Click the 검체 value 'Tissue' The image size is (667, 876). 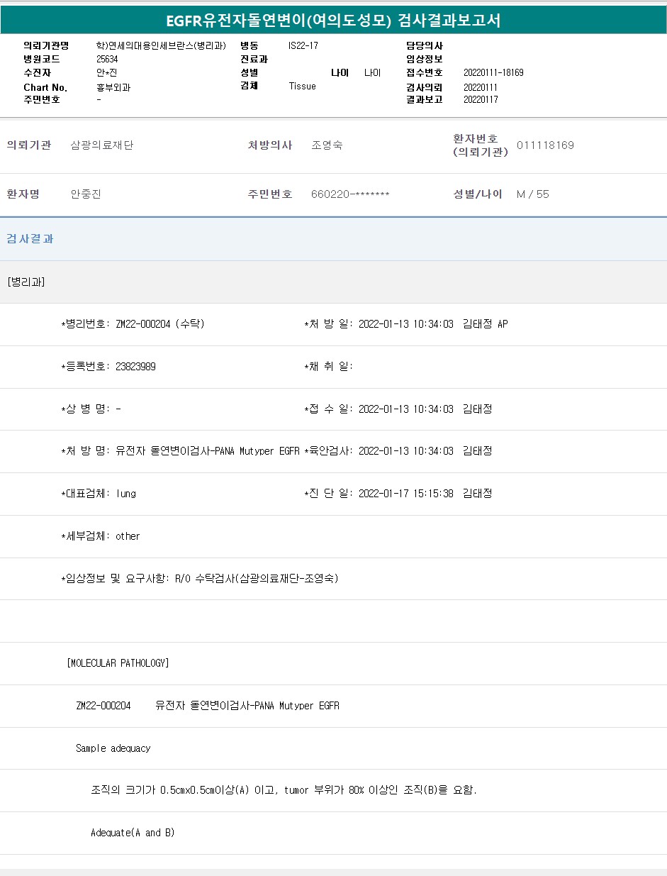coord(302,86)
